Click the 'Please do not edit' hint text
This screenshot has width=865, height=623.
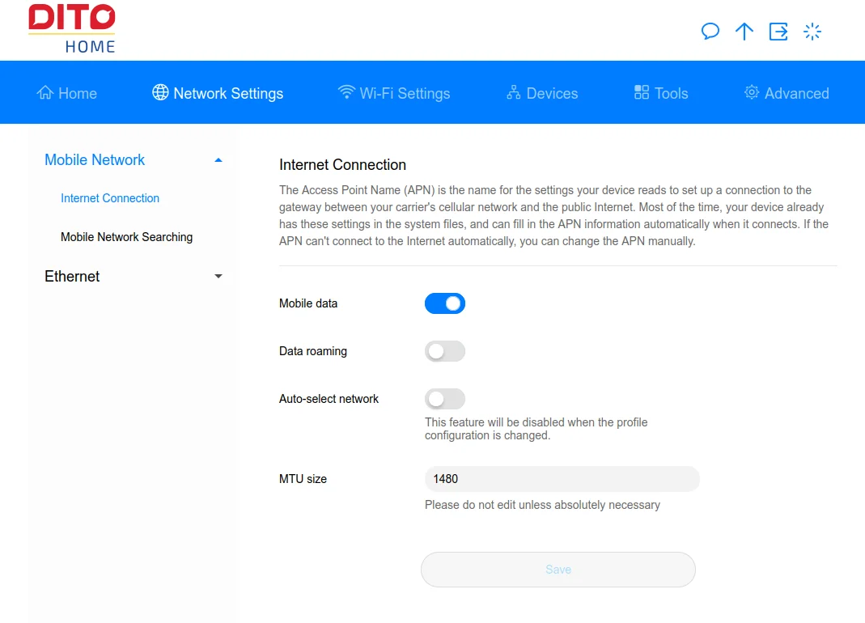[542, 505]
